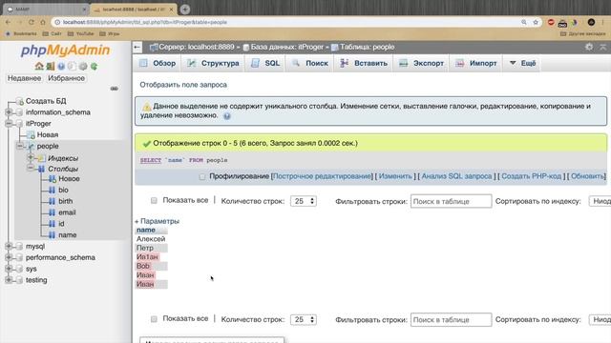This screenshot has height=343, width=611.
Task: Open the Вставить tab
Action: pos(364,63)
